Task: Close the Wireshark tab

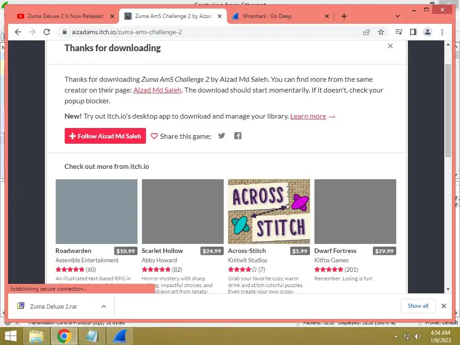Action: 327,16
